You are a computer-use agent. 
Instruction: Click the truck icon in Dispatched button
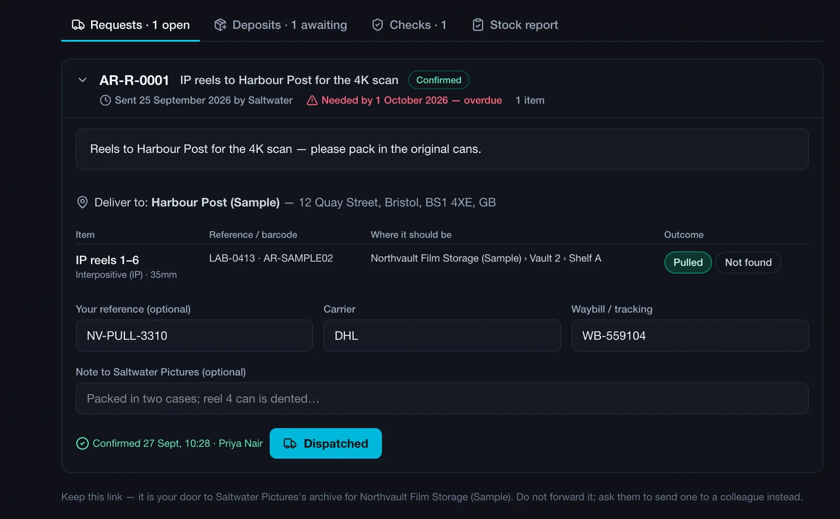pos(290,443)
